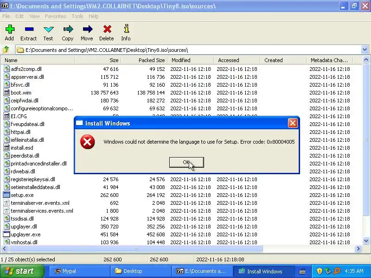371x278 pixels.
Task: Select the appserverai.dll file name
Action: point(27,77)
